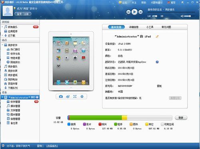Viewport: 200px width, 149px height.
Task: Select 同步软件 store item in the sidebar
Action: coord(12,45)
